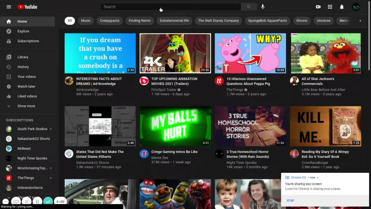Select the All filter chip
The width and height of the screenshot is (371, 209).
click(x=70, y=21)
